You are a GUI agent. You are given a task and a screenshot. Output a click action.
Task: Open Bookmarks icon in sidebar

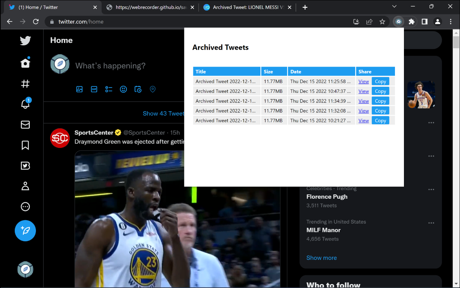tap(25, 145)
